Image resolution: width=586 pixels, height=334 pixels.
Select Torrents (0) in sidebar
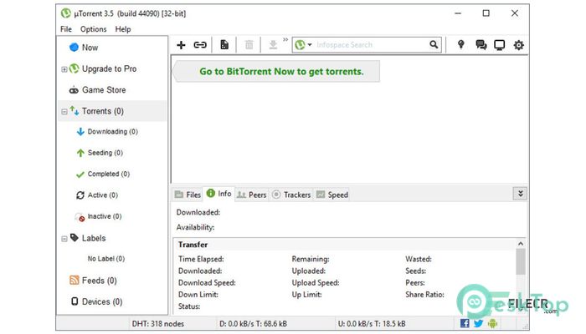pos(112,111)
